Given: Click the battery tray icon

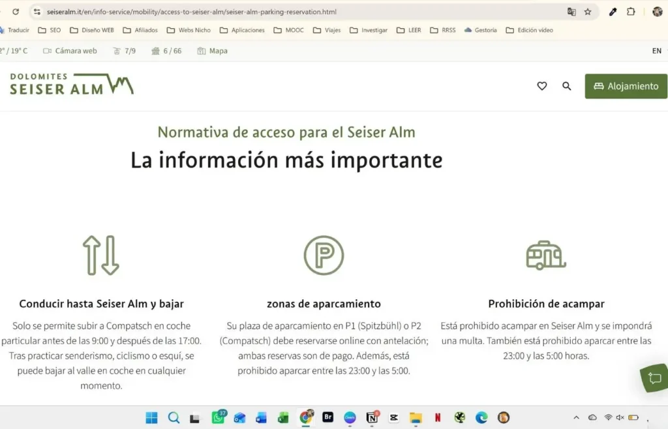Looking at the screenshot, I should point(633,417).
